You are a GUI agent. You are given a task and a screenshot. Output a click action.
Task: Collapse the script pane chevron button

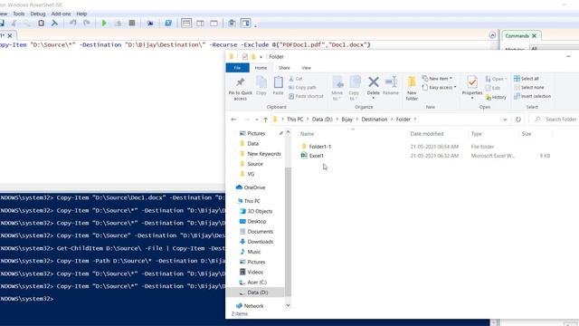492,35
